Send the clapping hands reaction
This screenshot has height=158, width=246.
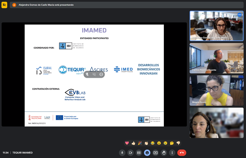tap(146, 143)
